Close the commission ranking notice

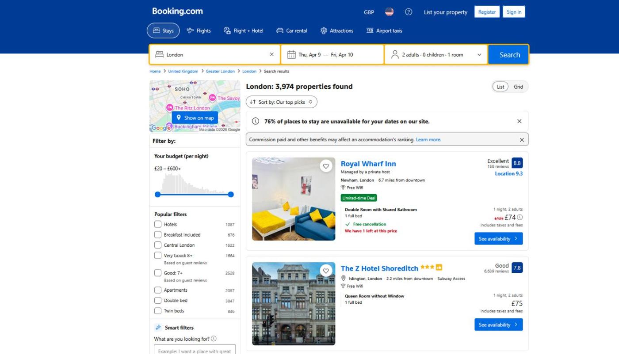point(522,140)
